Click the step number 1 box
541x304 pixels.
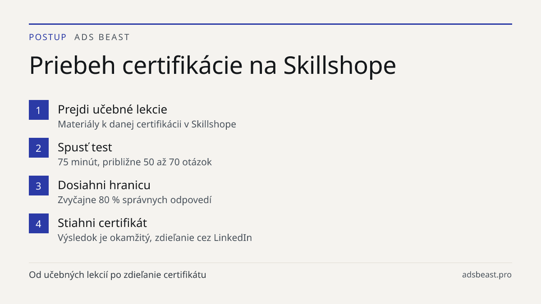[39, 110]
